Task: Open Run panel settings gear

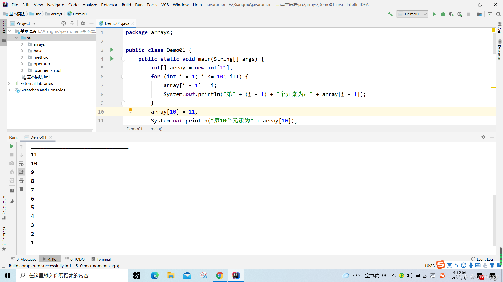Action: 483,137
